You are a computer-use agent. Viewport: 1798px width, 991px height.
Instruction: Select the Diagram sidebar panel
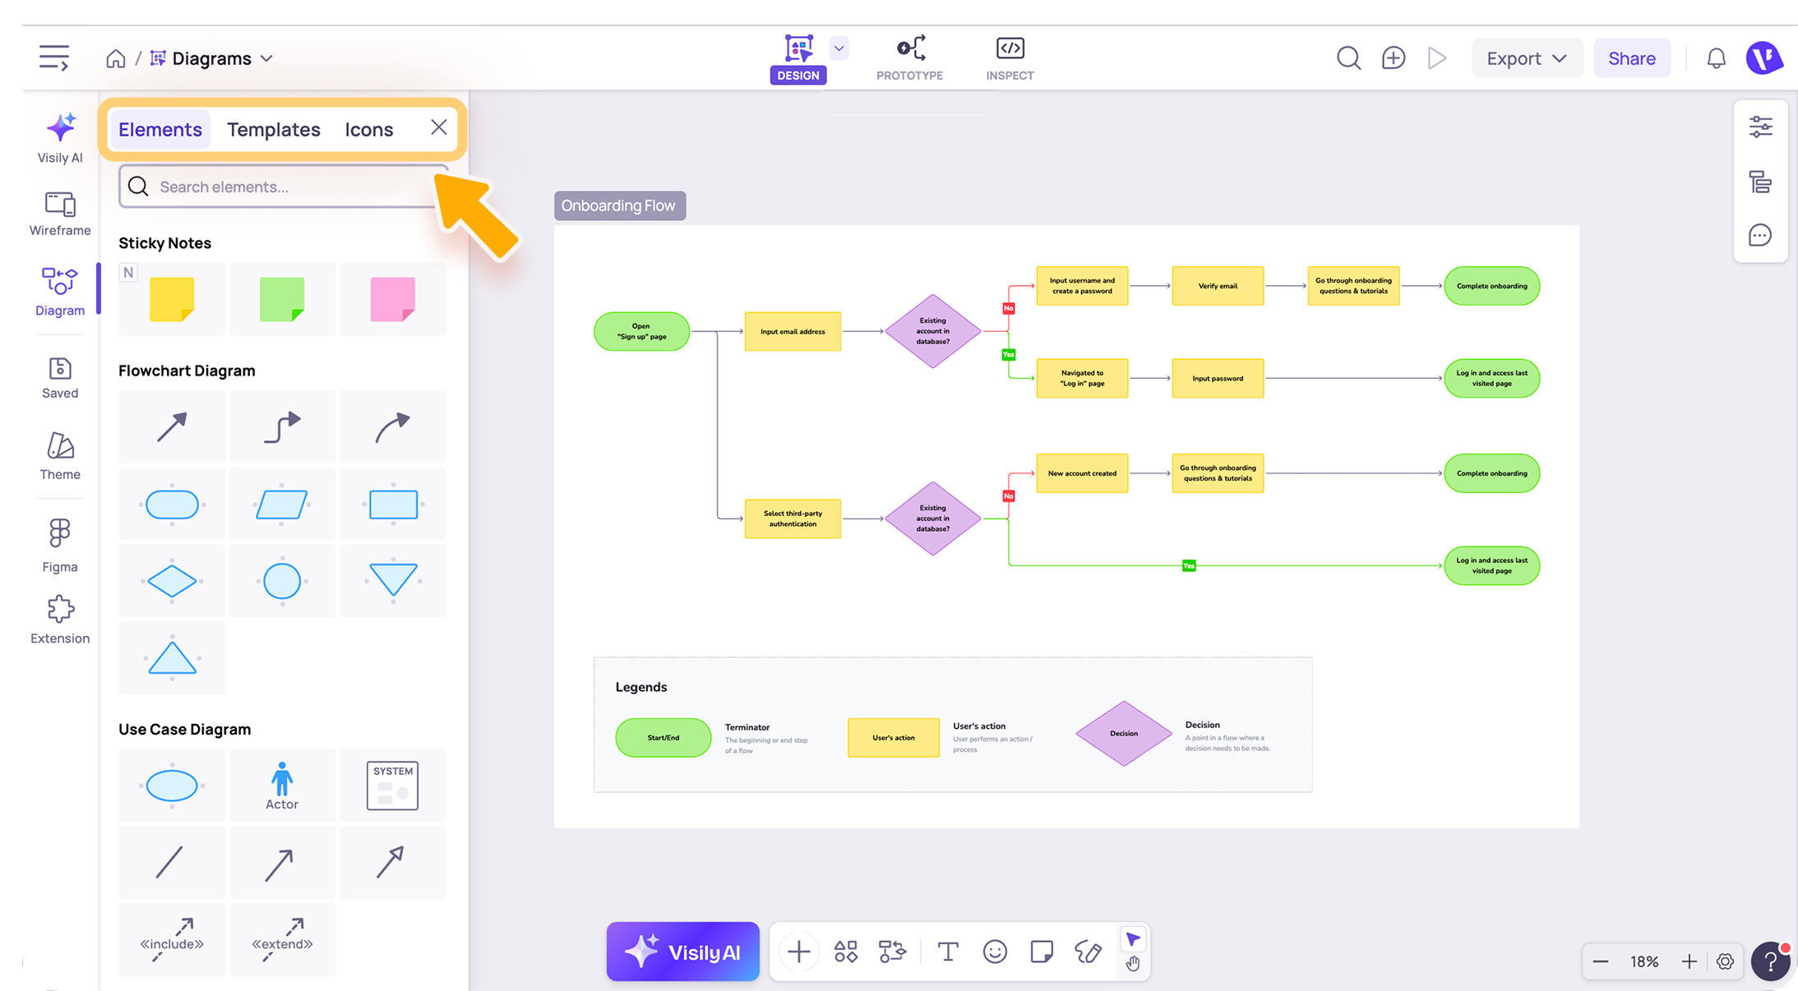(x=60, y=292)
